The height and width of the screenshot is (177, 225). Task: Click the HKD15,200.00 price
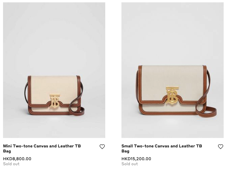point(136,159)
